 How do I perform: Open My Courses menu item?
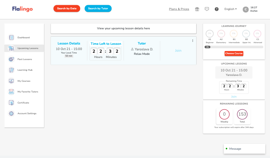coord(24,81)
